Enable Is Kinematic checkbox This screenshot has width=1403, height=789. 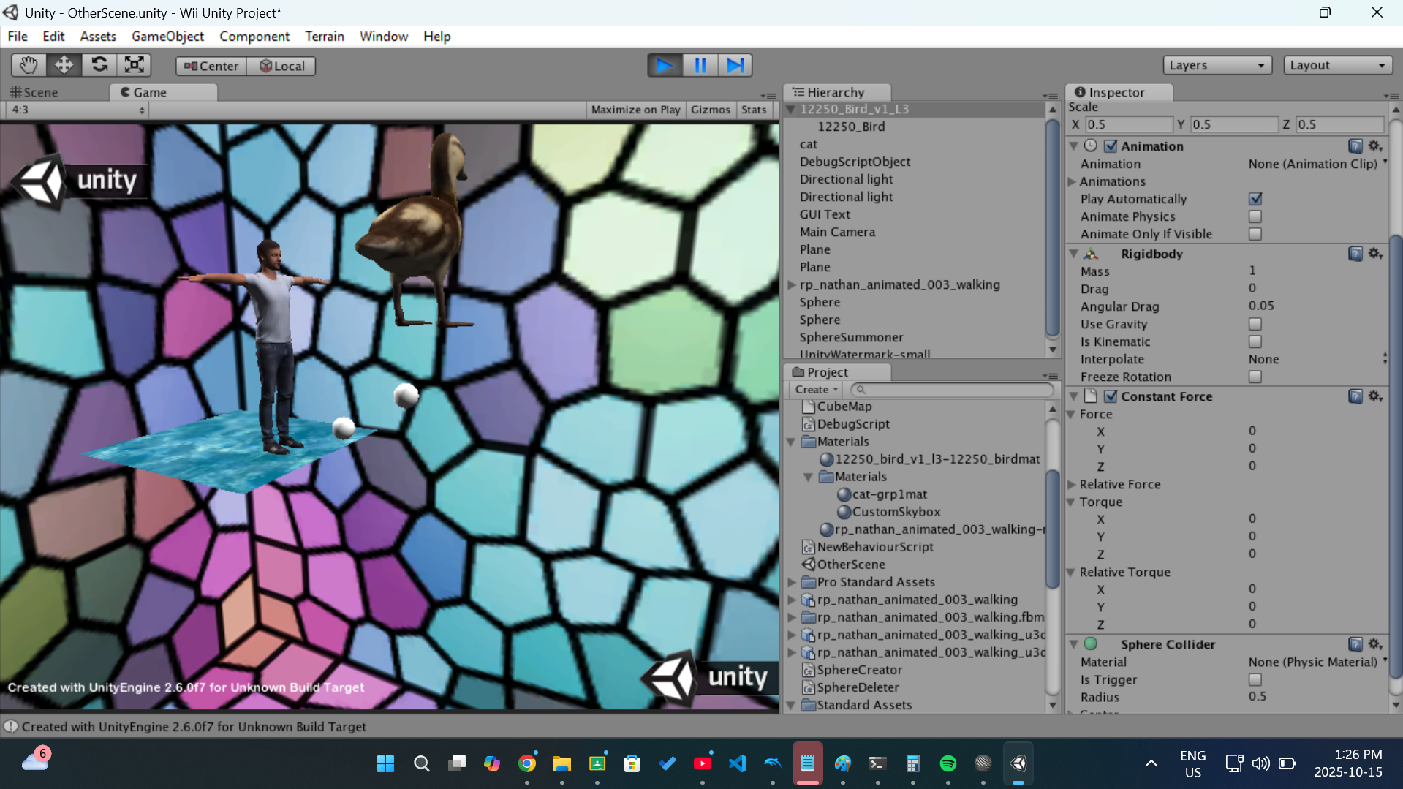tap(1255, 341)
